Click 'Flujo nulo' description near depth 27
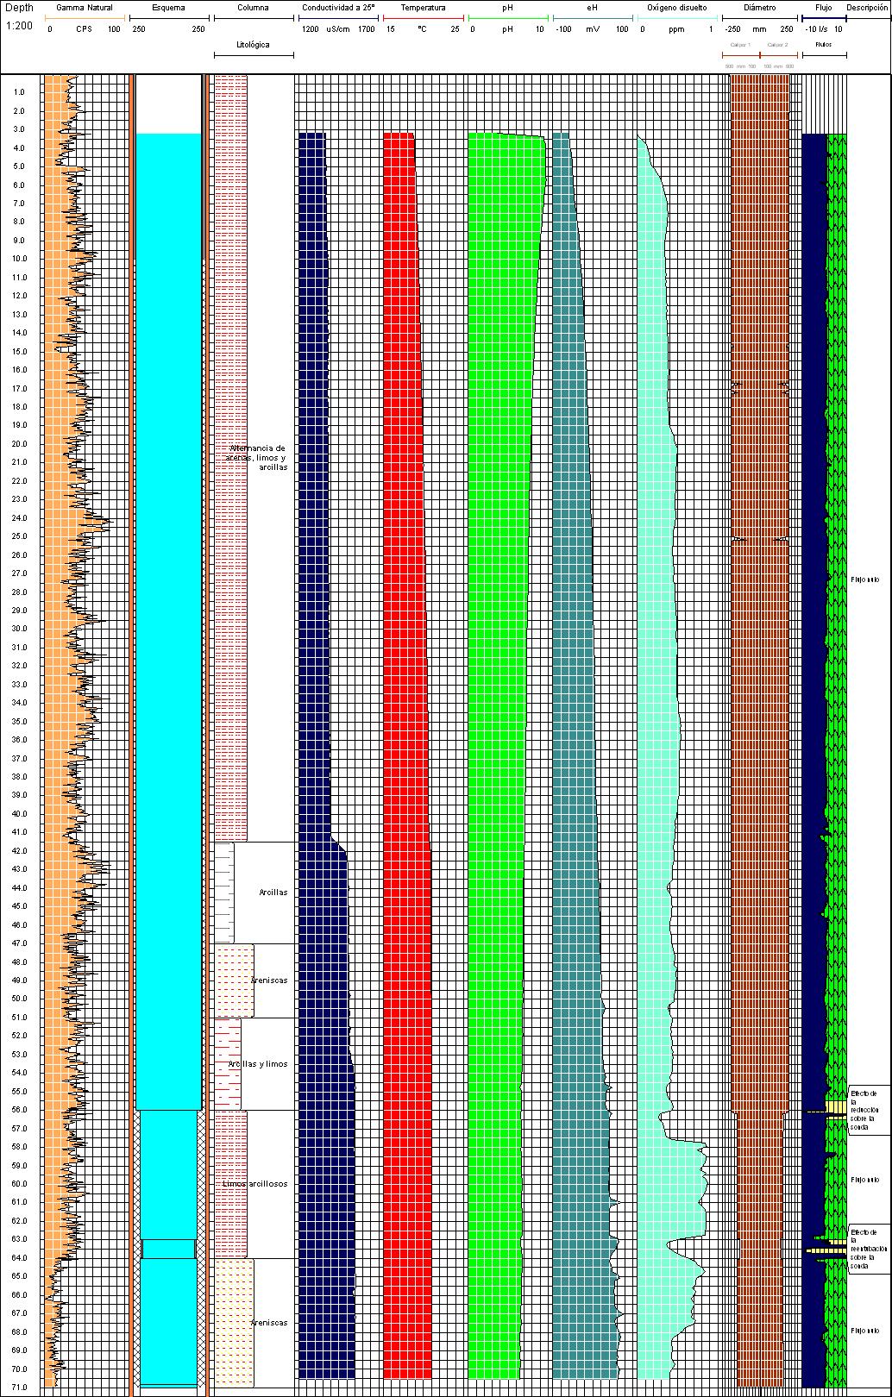 (864, 580)
